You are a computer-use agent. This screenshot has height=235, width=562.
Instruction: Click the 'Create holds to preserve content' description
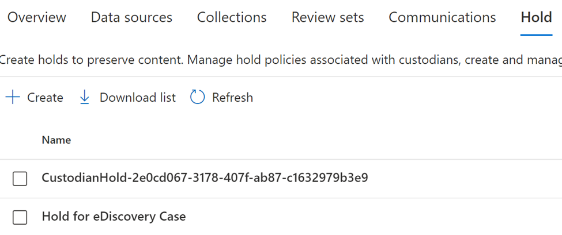pos(281,60)
